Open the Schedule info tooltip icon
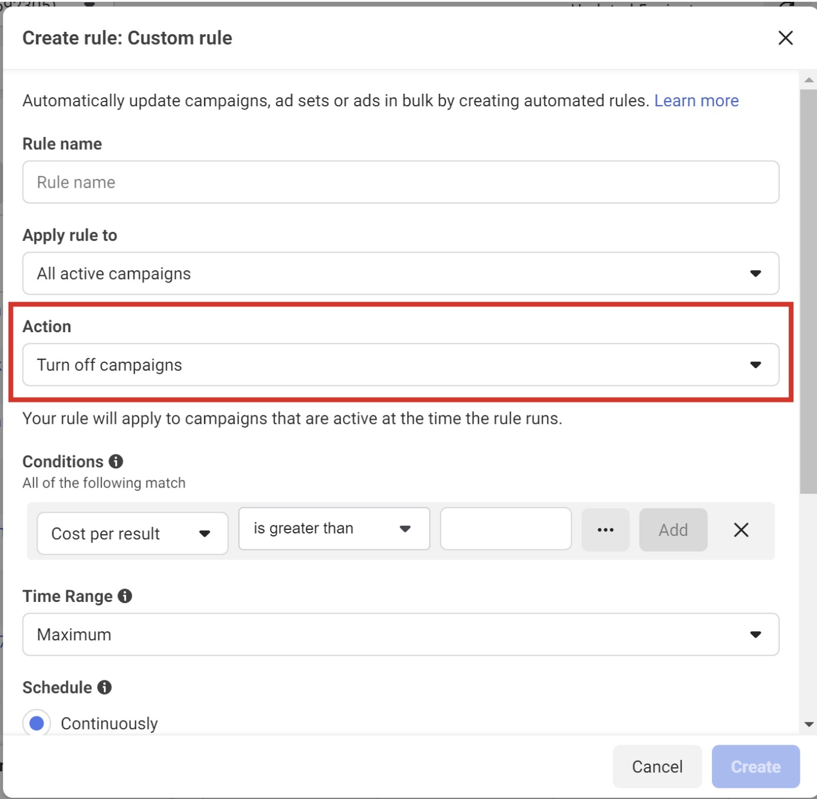Viewport: 817px width, 799px height. 104,687
